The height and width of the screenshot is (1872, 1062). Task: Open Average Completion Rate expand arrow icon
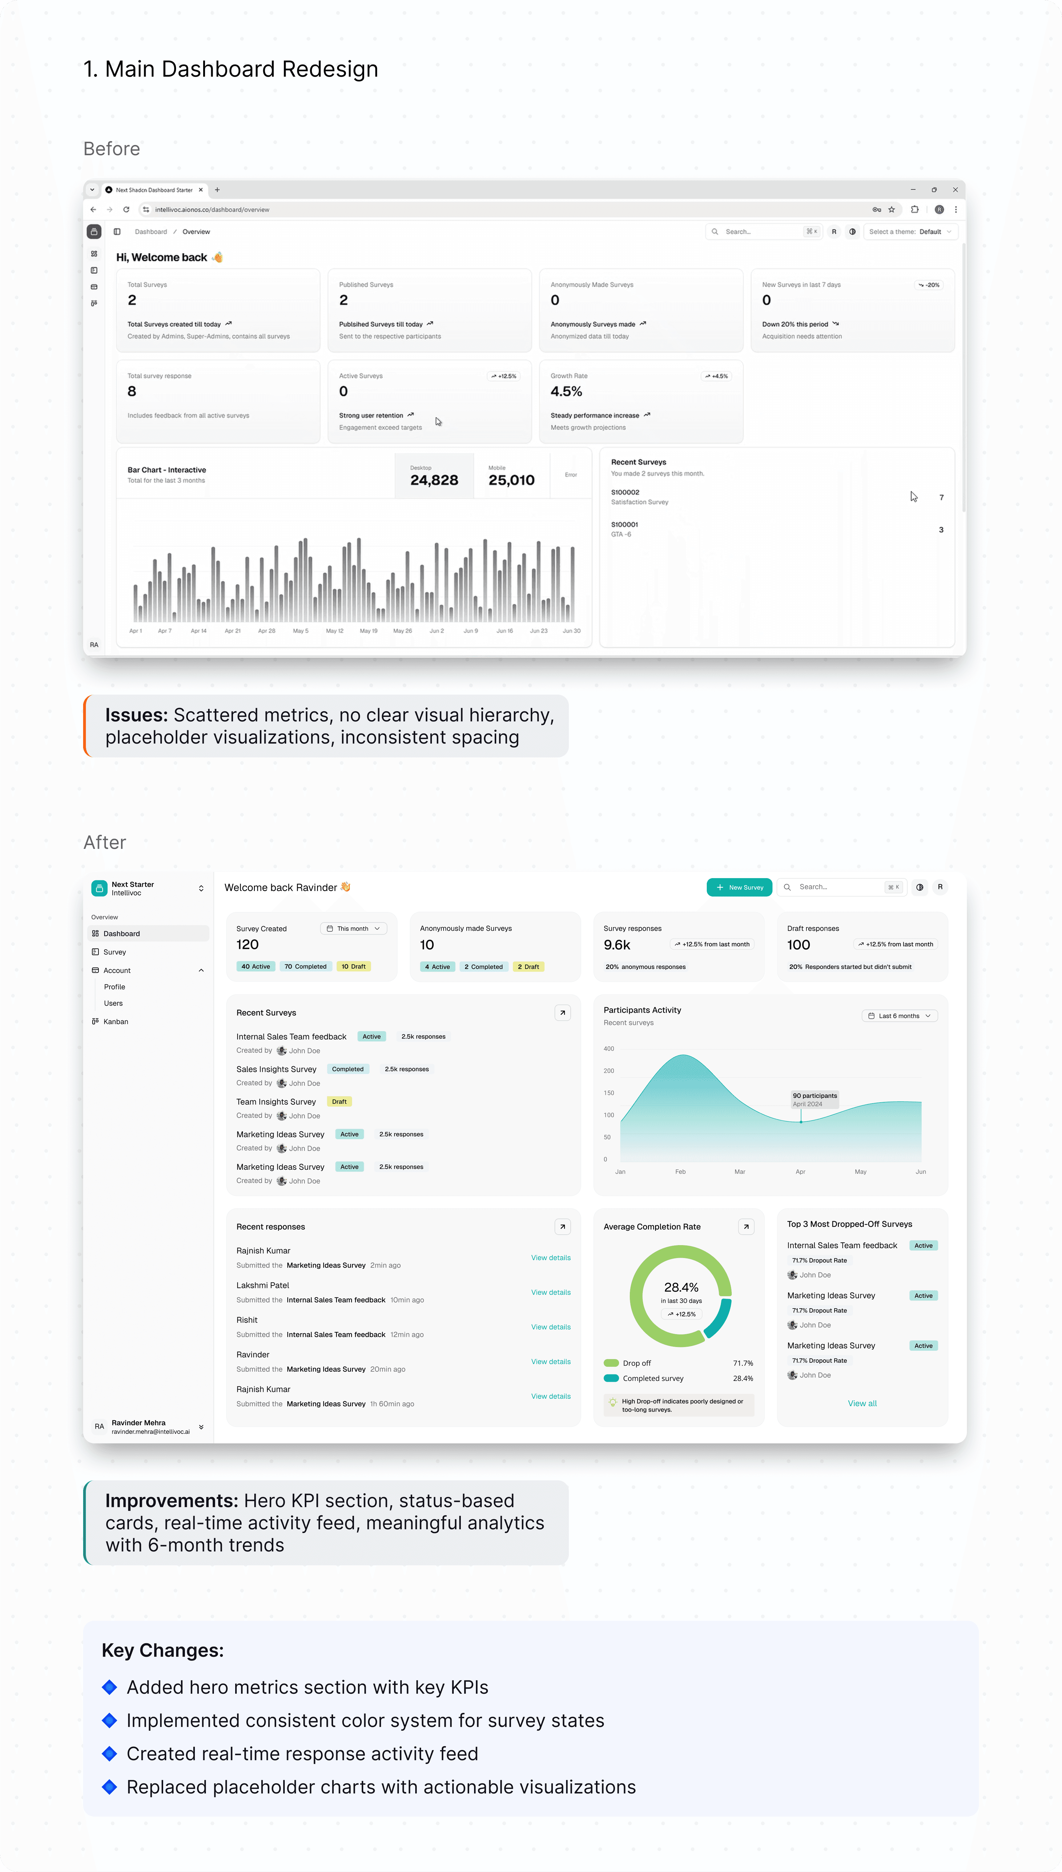(x=746, y=1227)
